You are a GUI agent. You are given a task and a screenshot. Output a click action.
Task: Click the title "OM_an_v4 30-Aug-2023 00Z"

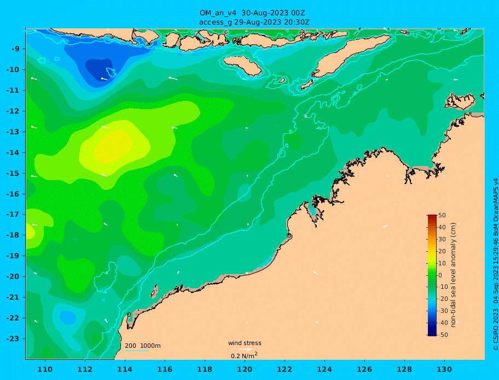[x=252, y=13]
